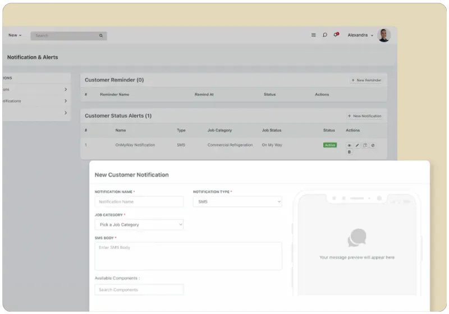449x314 pixels.
Task: Click the Available Components label
Action: 117,278
